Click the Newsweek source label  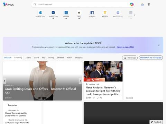pyautogui.click(x=12, y=110)
